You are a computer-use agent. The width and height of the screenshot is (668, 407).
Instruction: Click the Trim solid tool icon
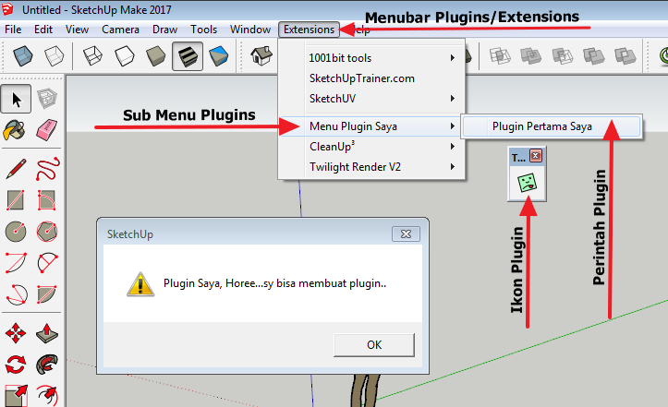click(x=594, y=55)
